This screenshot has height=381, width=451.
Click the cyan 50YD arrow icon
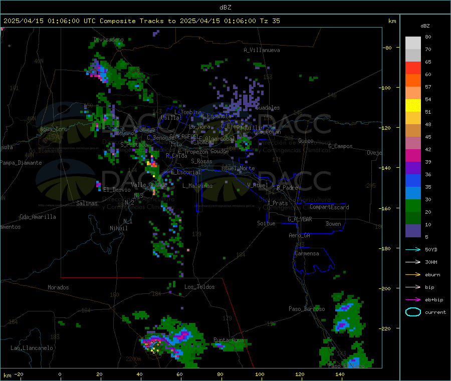pos(413,249)
